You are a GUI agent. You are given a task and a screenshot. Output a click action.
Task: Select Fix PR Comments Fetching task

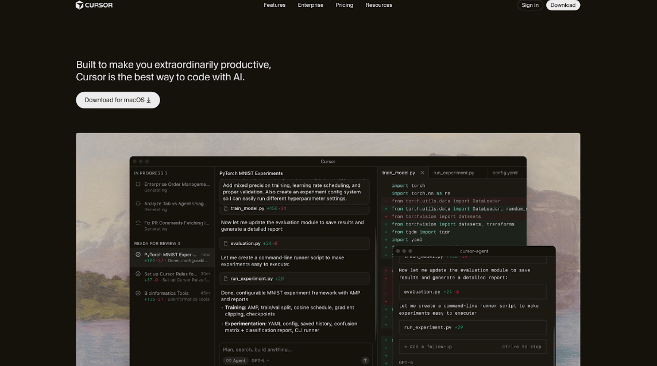click(172, 225)
